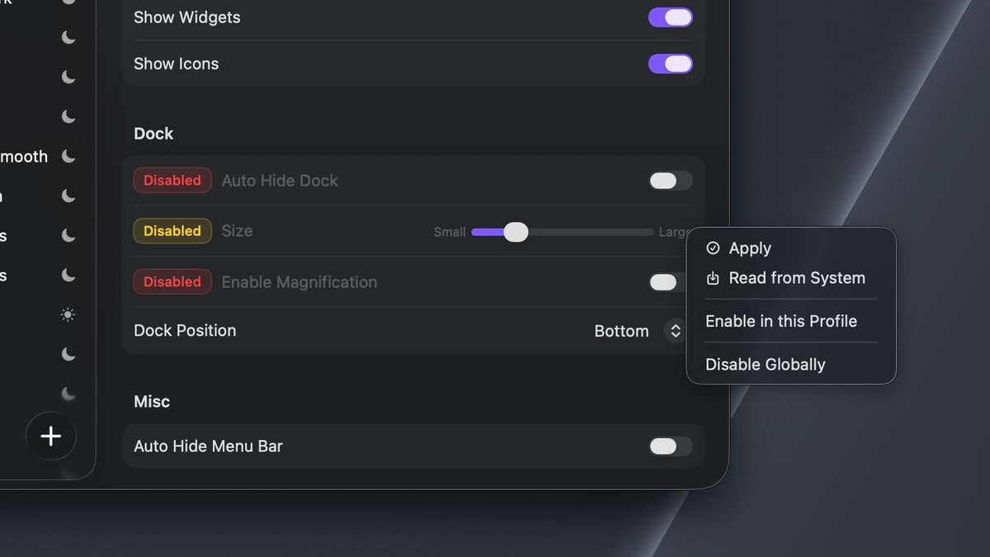Click the import icon beside Read from System
The width and height of the screenshot is (990, 557).
[x=713, y=279]
